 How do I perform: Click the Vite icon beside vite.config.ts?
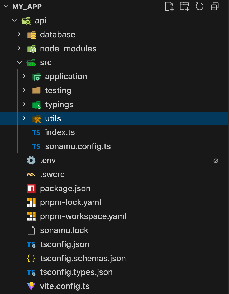coord(31,286)
